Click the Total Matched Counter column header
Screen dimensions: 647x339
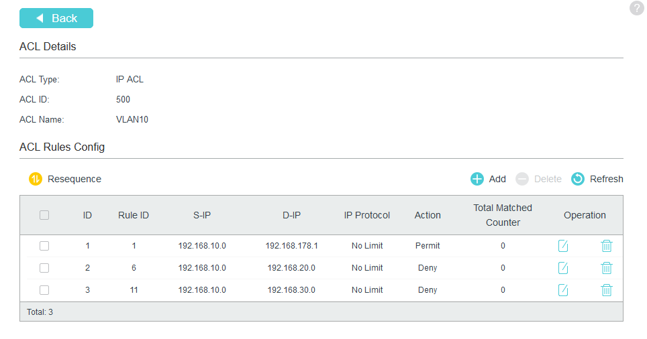503,215
